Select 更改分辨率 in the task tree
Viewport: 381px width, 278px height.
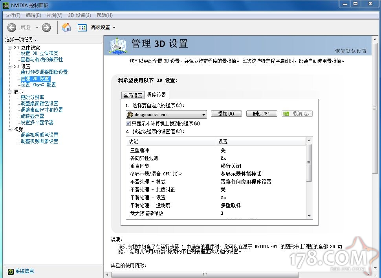[32, 97]
